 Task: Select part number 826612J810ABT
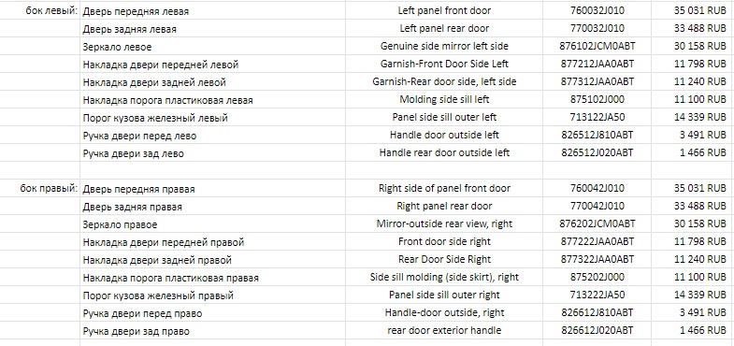pos(597,313)
